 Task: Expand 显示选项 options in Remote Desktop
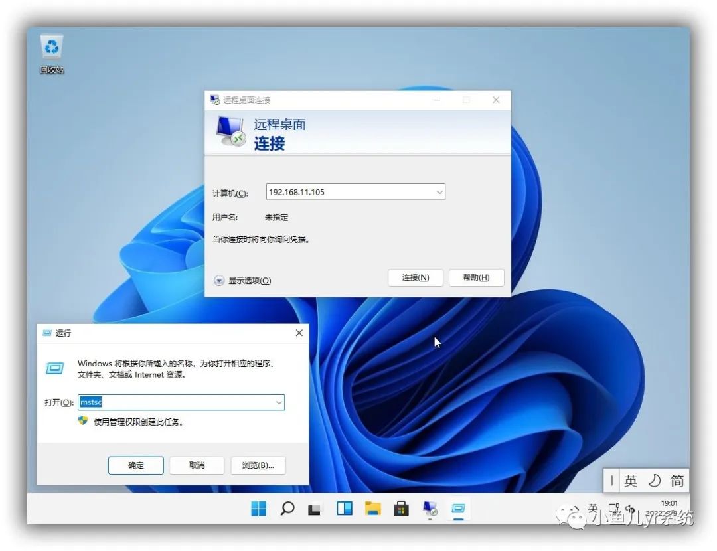click(242, 280)
